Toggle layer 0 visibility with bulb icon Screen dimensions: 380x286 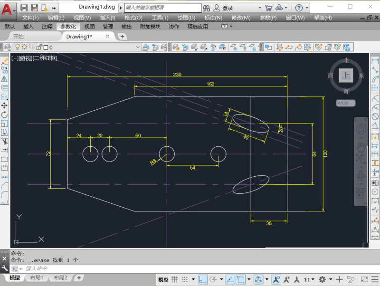pyautogui.click(x=17, y=47)
